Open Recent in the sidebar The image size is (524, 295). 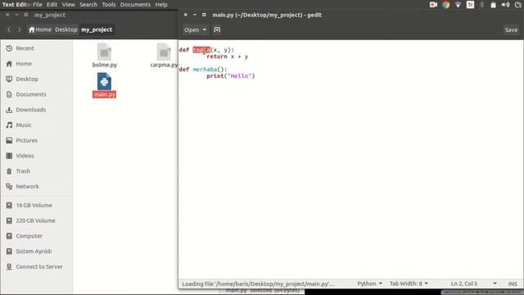point(25,48)
